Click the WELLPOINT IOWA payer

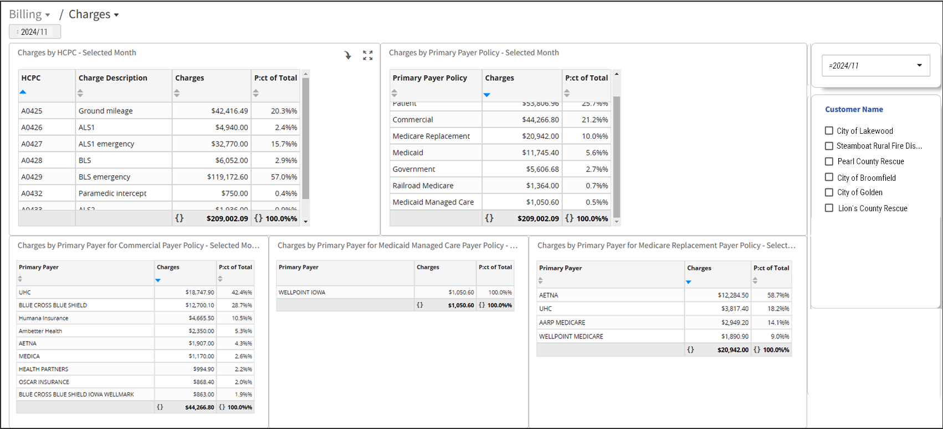(x=345, y=292)
